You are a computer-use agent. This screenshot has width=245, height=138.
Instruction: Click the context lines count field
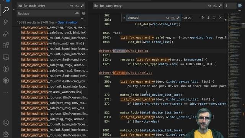pos(230,6)
